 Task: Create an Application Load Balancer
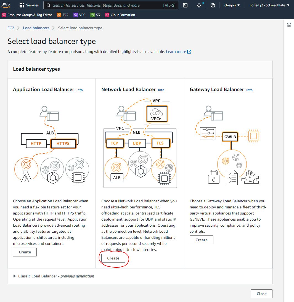pos(25,252)
